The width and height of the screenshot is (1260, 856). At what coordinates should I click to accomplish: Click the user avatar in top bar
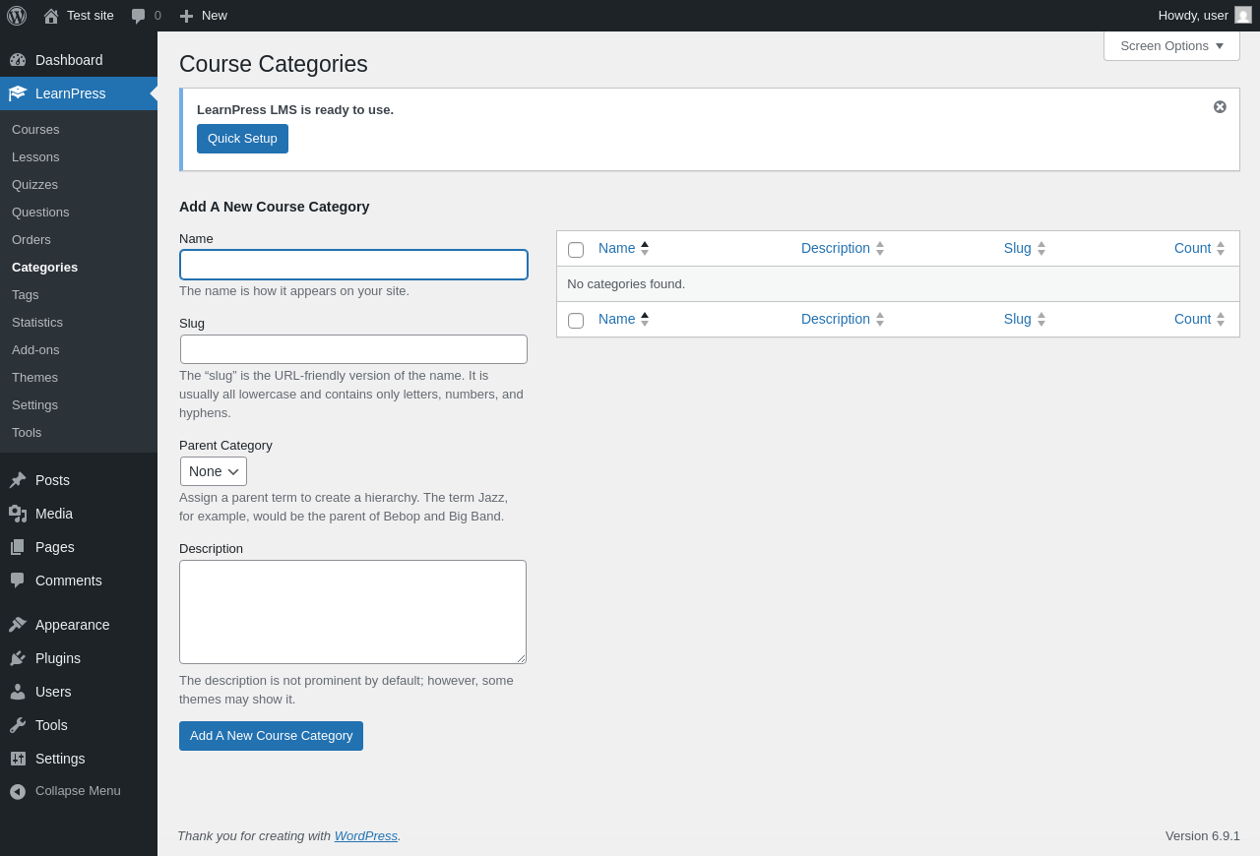1243,16
